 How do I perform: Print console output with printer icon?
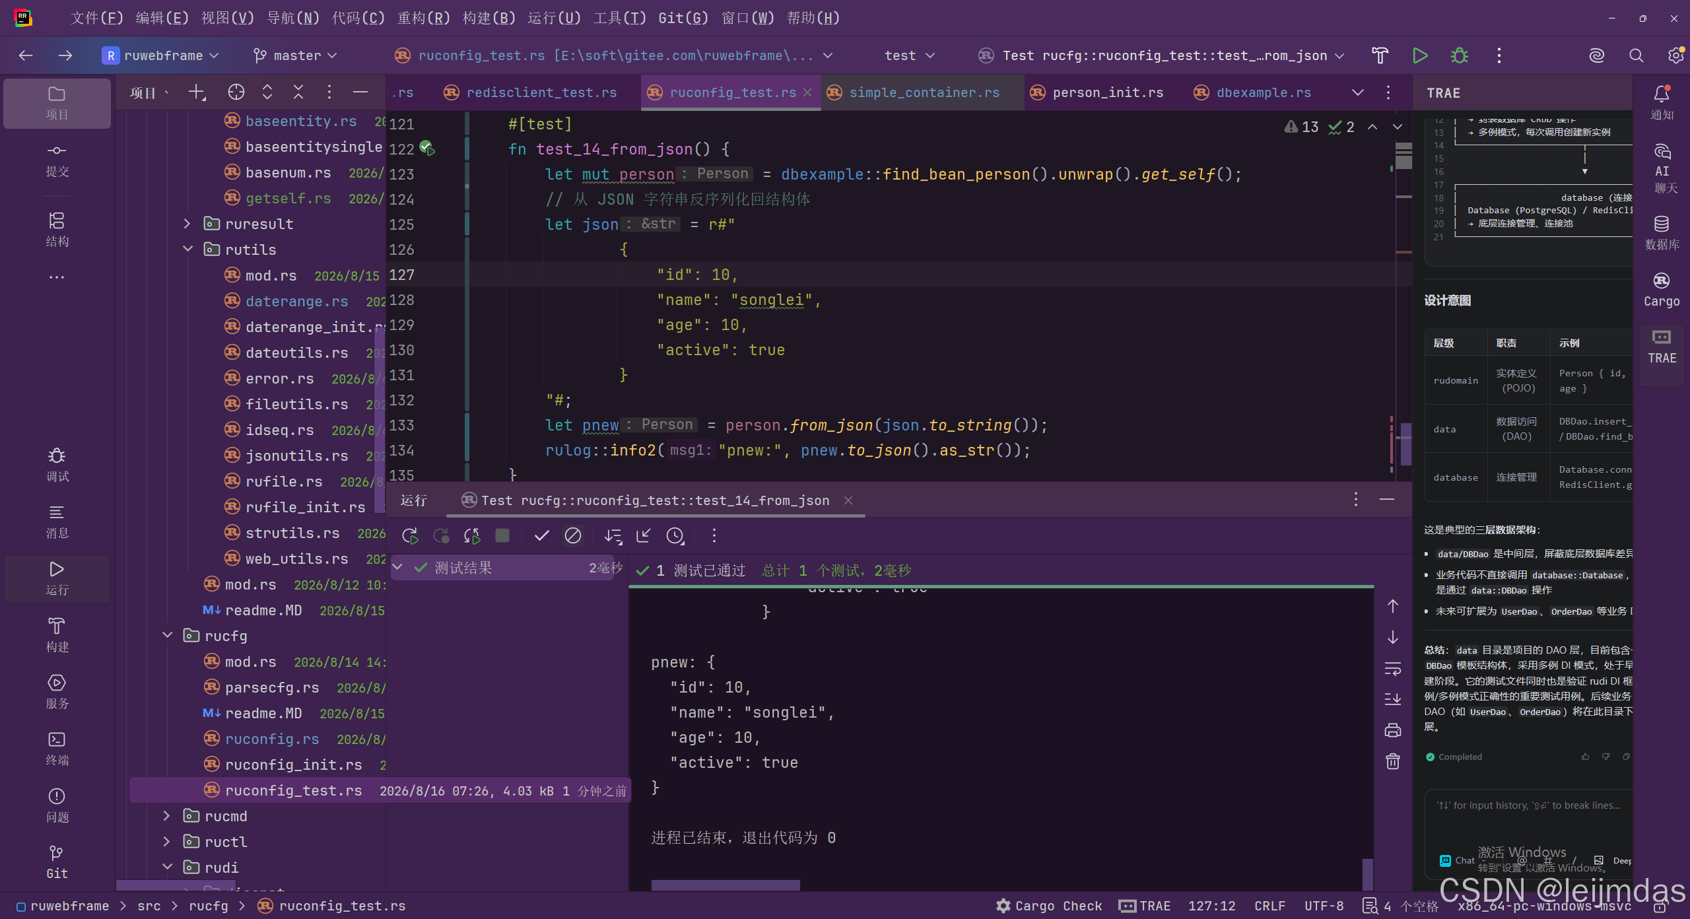(x=1392, y=730)
